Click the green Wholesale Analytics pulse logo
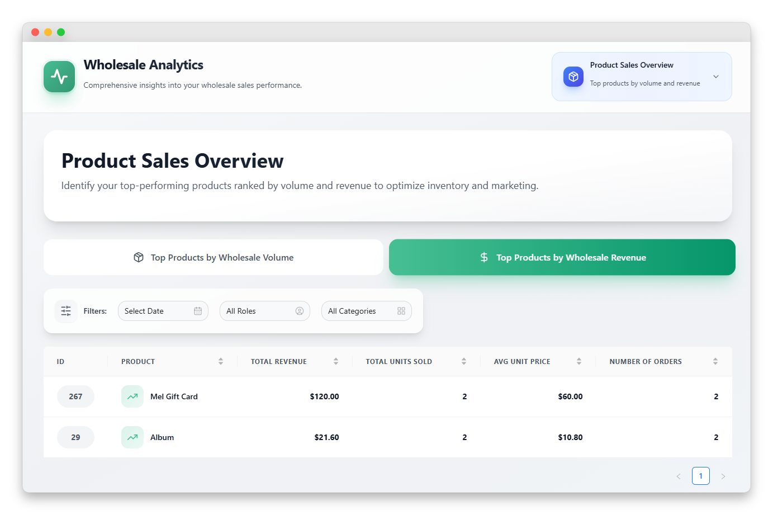 (59, 77)
